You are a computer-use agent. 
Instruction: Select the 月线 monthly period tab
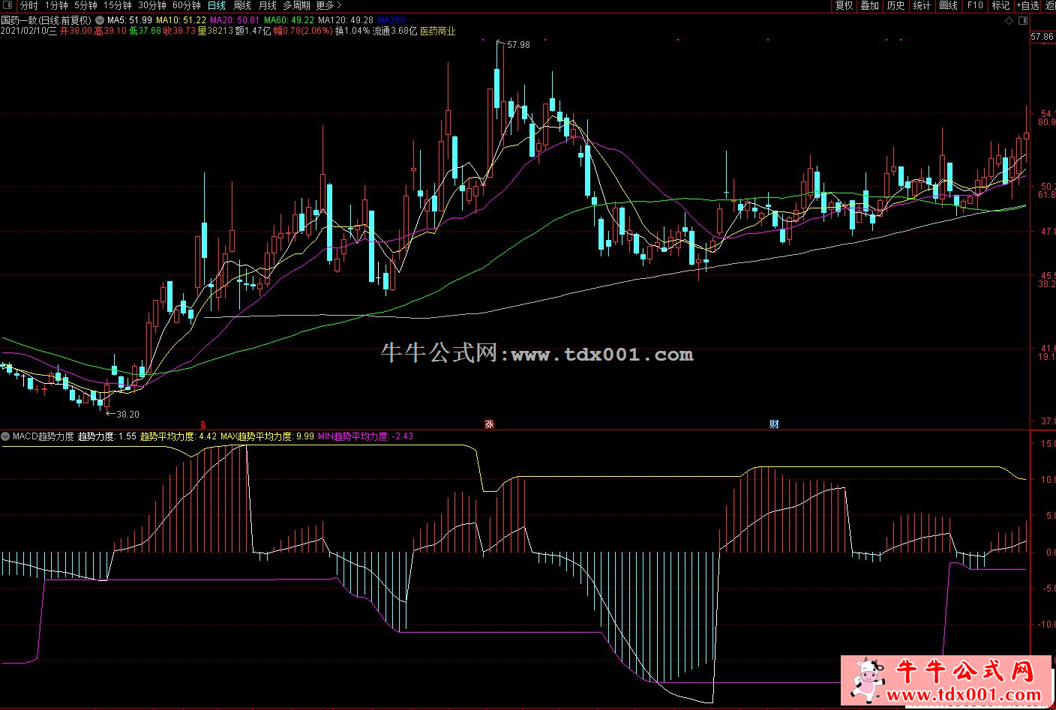pyautogui.click(x=268, y=5)
